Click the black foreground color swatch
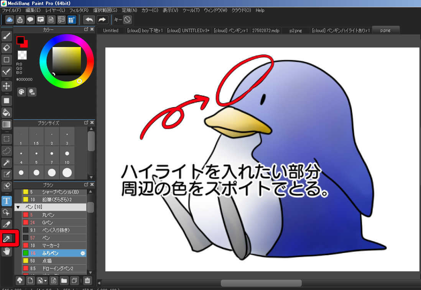This screenshot has width=421, height=290. pos(20,40)
